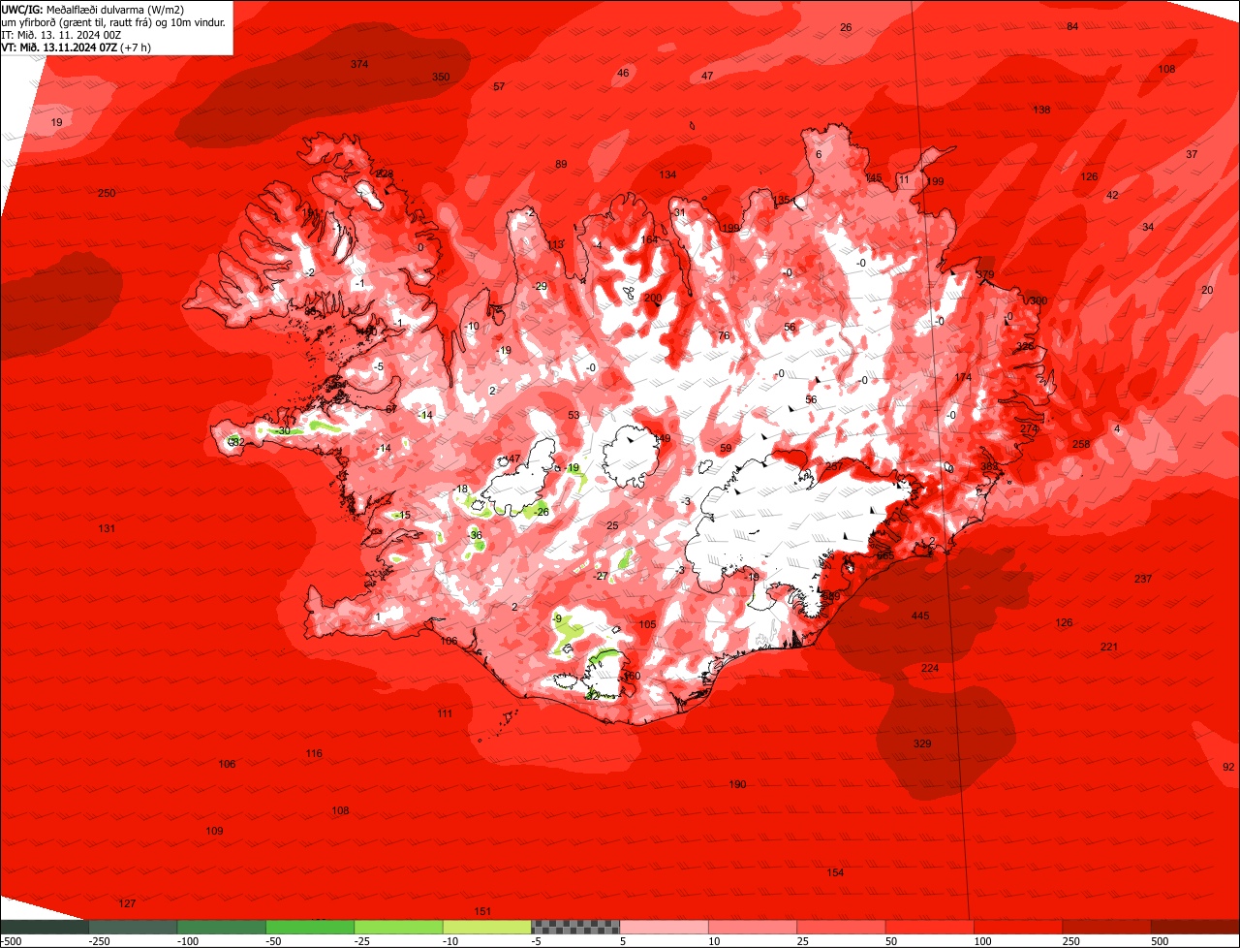Pick legend swatch between -100 and -50
1240x948 pixels.
click(x=221, y=927)
